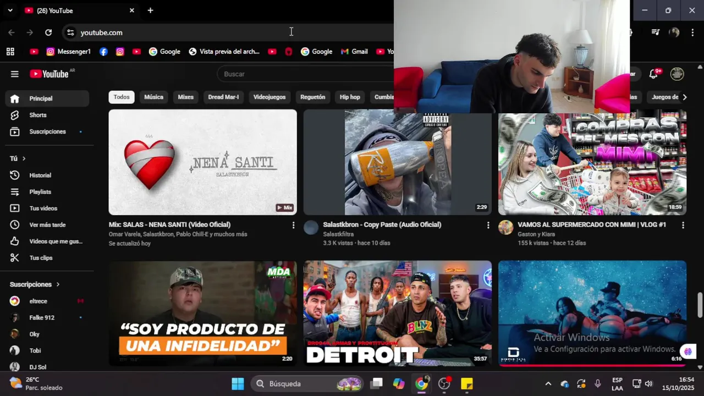Open Suscripciones in the sidebar

point(47,131)
